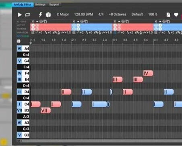Click the F4 piano key labeled IV
Image resolution: width=182 pixels, height=146 pixels.
[23, 73]
